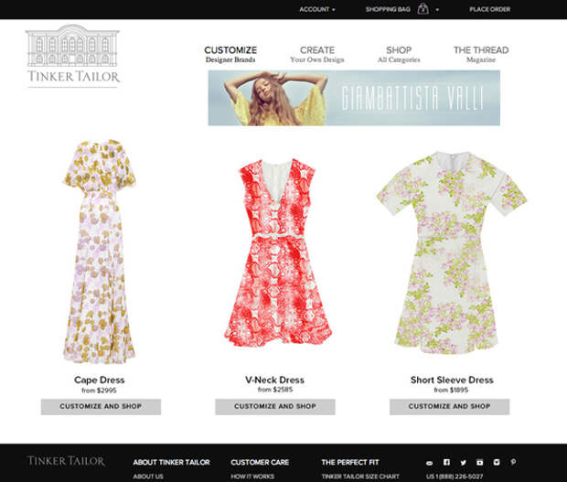Expand the shopping bag dropdown arrow

click(x=437, y=10)
